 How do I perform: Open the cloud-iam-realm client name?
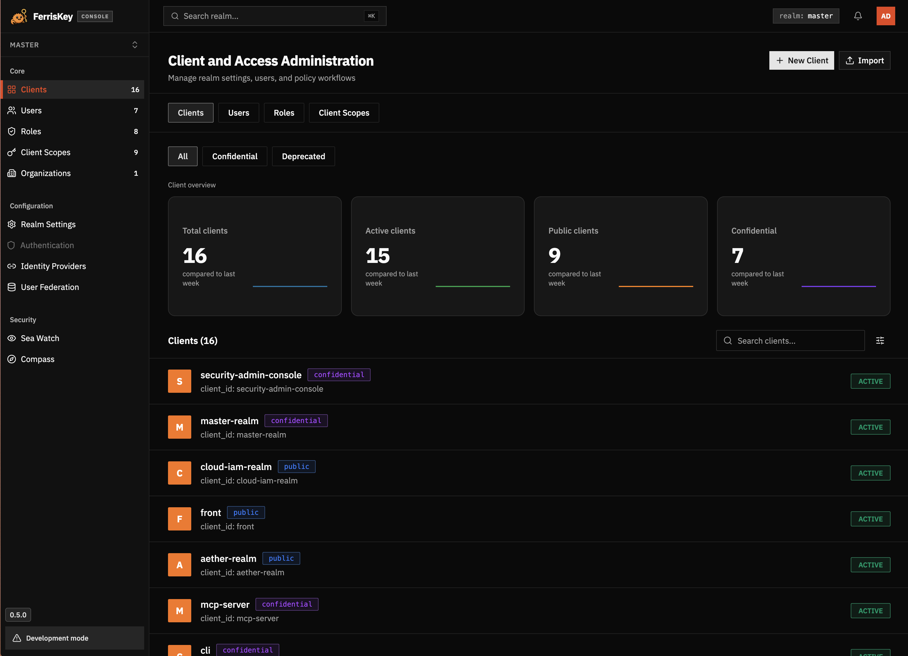236,467
